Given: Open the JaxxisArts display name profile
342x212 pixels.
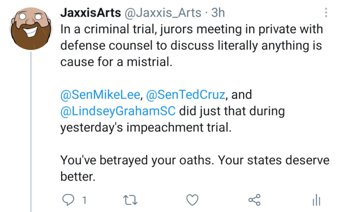Looking at the screenshot, I should tap(90, 13).
